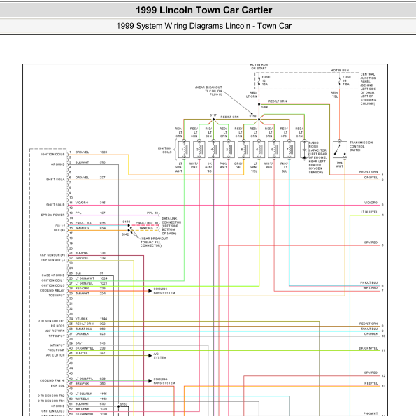Click the 'DTR SENSOR TR4' label
416x416 pixels.
pyautogui.click(x=51, y=401)
